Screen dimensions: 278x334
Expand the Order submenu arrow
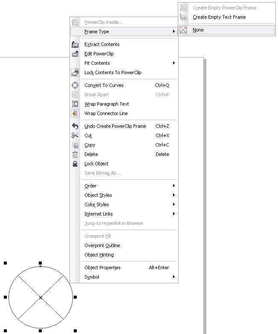click(x=174, y=186)
